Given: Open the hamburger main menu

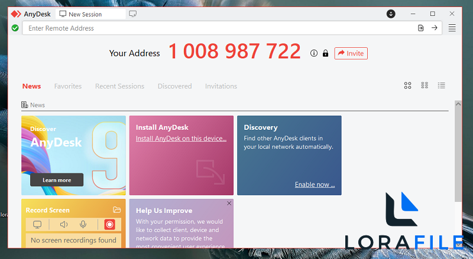Looking at the screenshot, I should [x=452, y=28].
